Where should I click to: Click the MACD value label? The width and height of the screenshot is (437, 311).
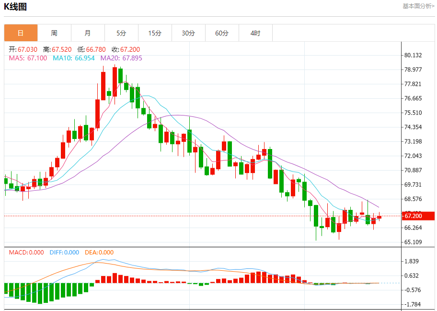[26, 253]
